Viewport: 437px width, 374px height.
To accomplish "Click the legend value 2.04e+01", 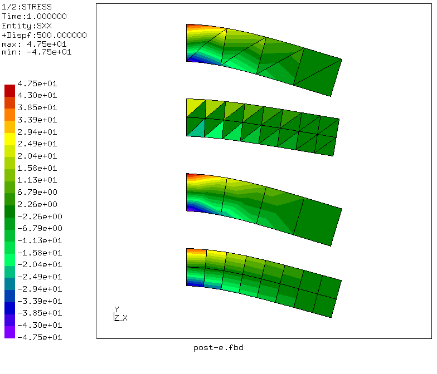I will [37, 156].
